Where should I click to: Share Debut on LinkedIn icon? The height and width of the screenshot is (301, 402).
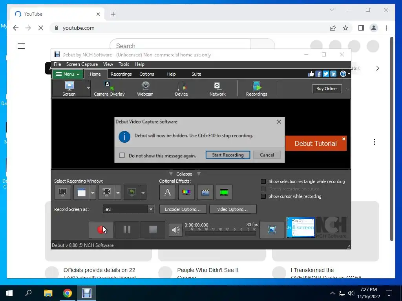click(333, 74)
